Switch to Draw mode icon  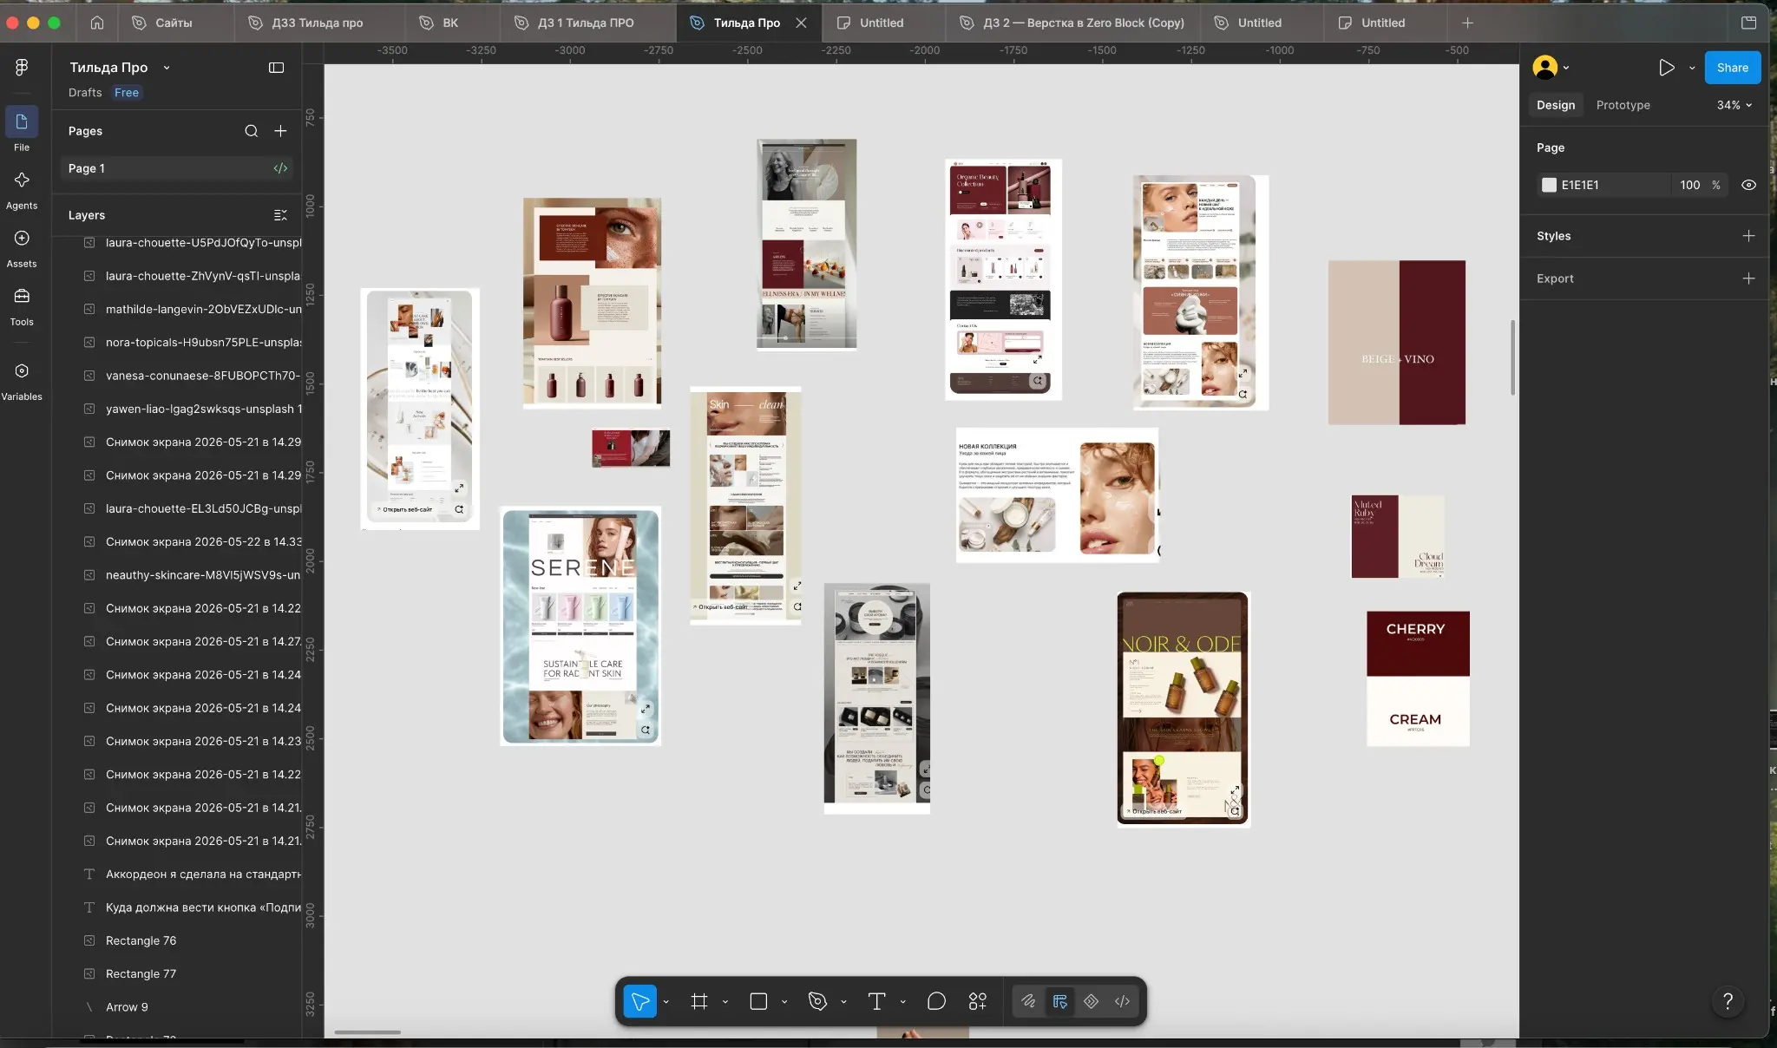point(1028,1001)
